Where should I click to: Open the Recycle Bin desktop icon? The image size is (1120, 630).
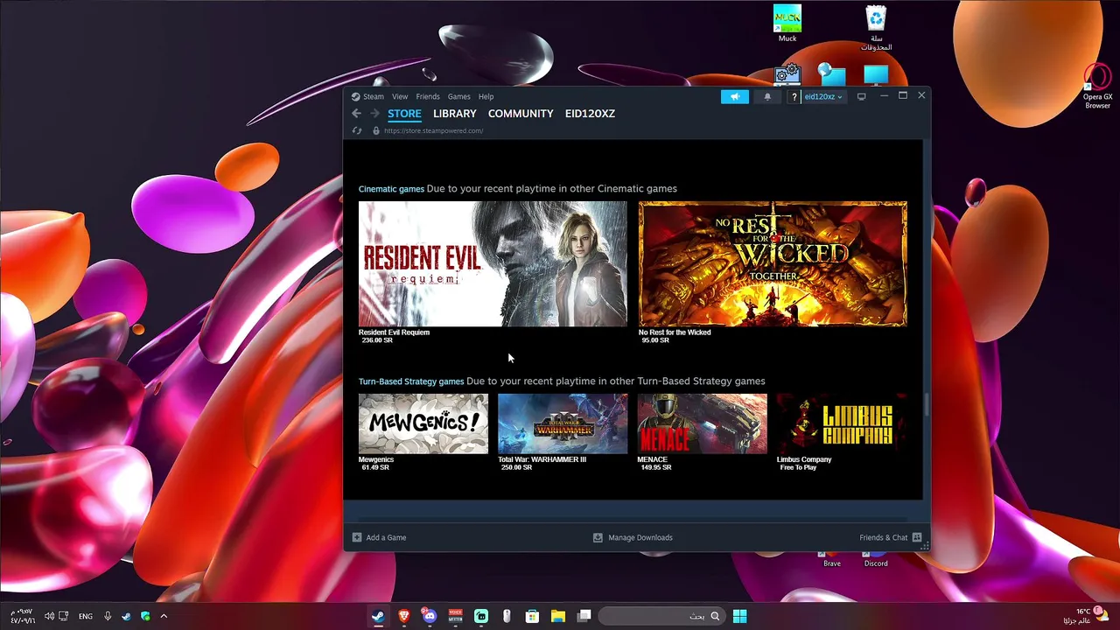coord(876,28)
